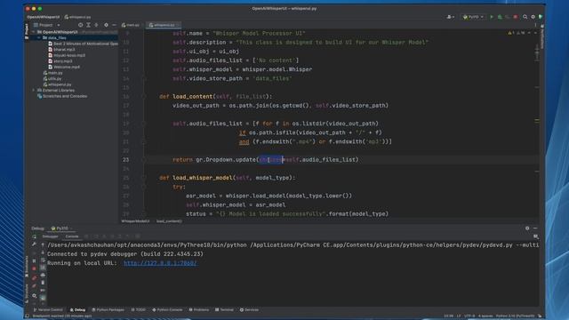The height and width of the screenshot is (320, 569).
Task: Stop the running process with the red icon
Action: [x=516, y=17]
